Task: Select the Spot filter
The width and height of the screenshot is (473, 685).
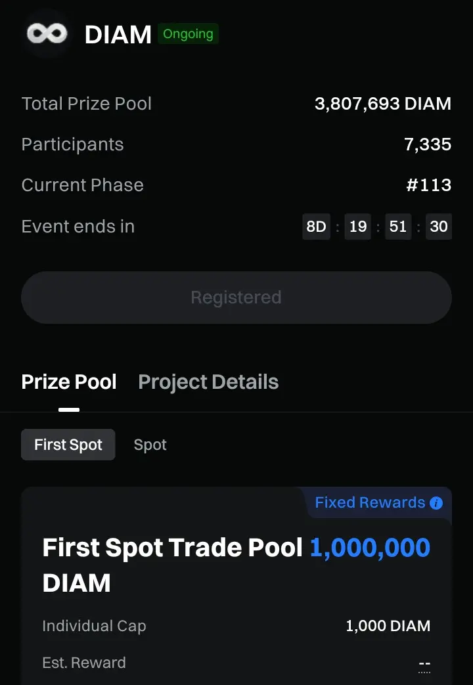Action: [x=150, y=445]
